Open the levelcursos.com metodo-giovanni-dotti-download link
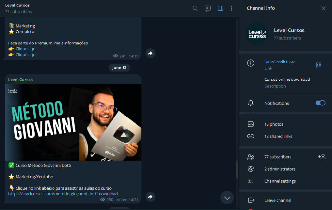Viewport: 332px width, 210px height. click(x=63, y=194)
